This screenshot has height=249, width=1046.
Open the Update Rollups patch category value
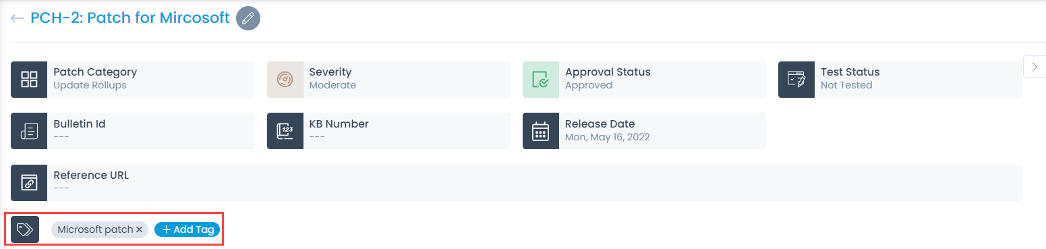point(90,86)
